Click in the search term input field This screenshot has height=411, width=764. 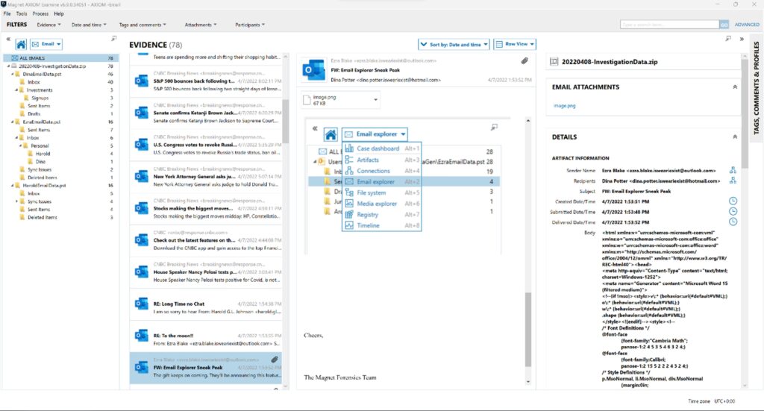pyautogui.click(x=669, y=25)
